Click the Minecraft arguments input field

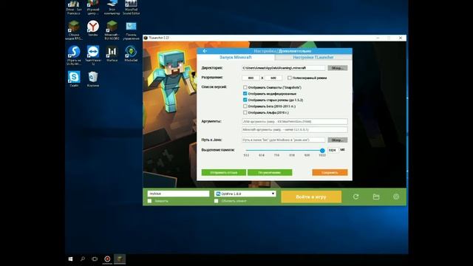(294, 130)
